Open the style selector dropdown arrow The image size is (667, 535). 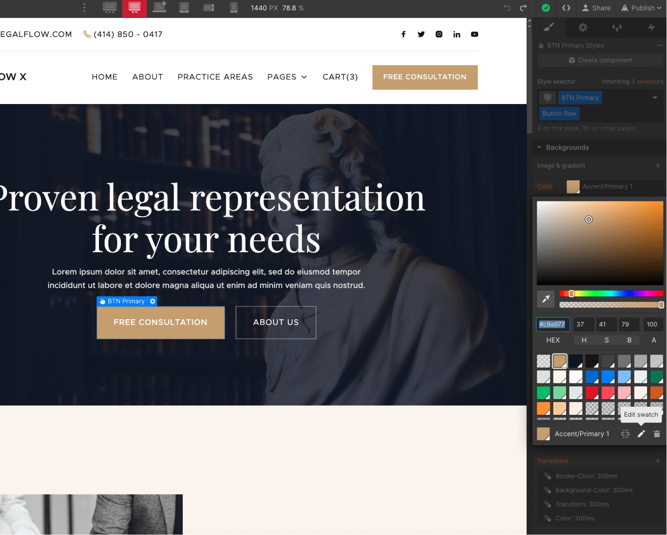pyautogui.click(x=655, y=97)
